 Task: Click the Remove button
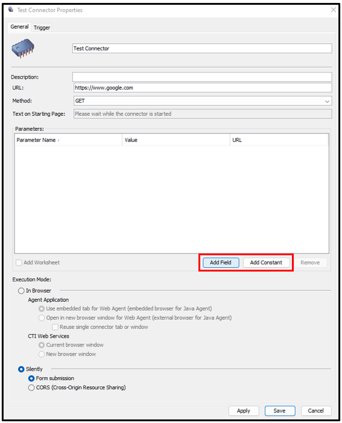click(310, 262)
